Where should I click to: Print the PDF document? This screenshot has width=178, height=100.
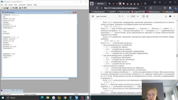point(170,16)
